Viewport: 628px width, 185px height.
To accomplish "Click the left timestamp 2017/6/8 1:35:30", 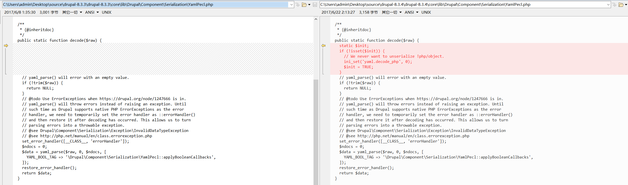I will [x=20, y=12].
